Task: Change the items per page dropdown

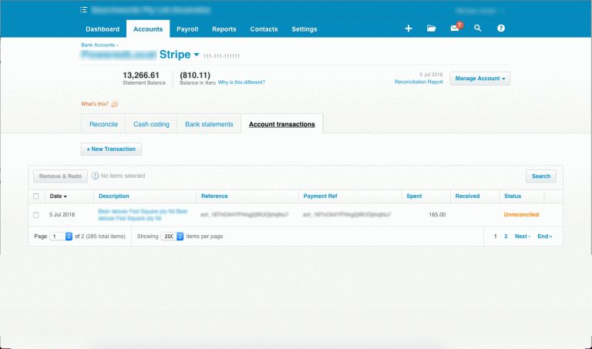Action: 172,237
